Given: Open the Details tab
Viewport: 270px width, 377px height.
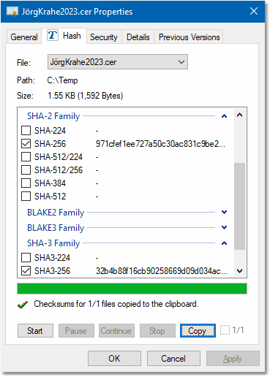Looking at the screenshot, I should pos(138,37).
